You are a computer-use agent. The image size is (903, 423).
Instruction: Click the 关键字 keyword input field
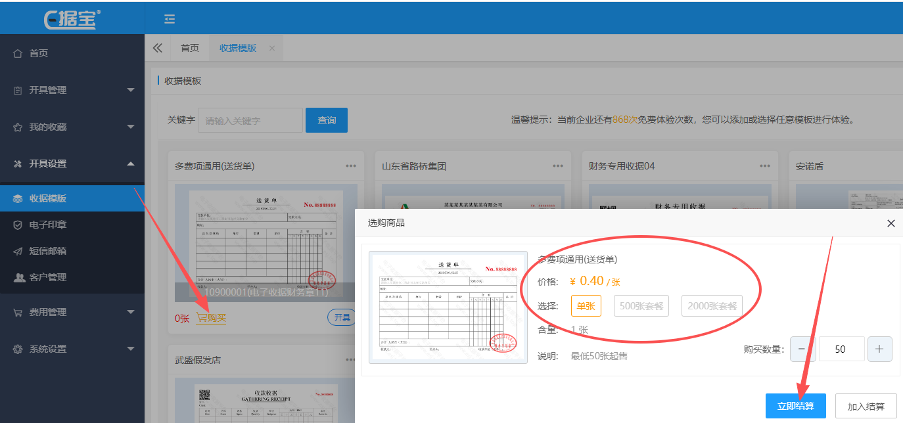point(250,120)
